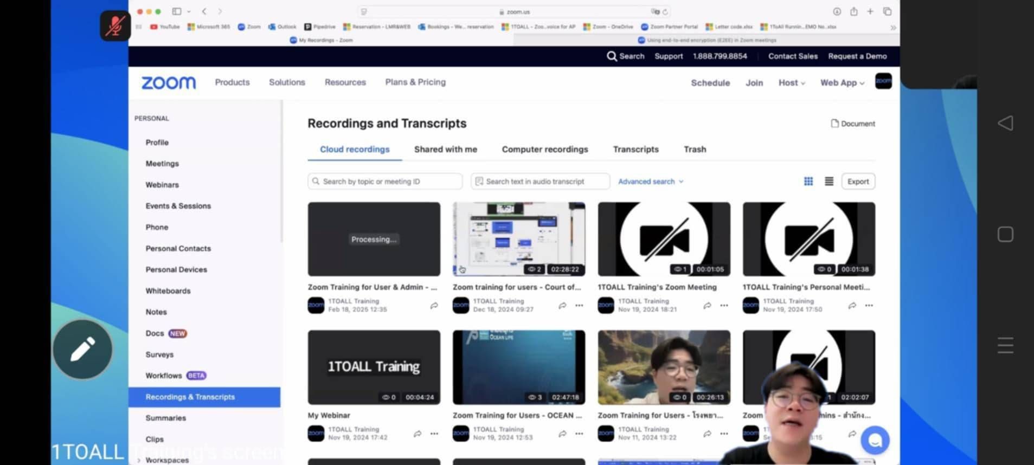Open 1TOALL Training My Webinar thumbnail

pos(374,367)
